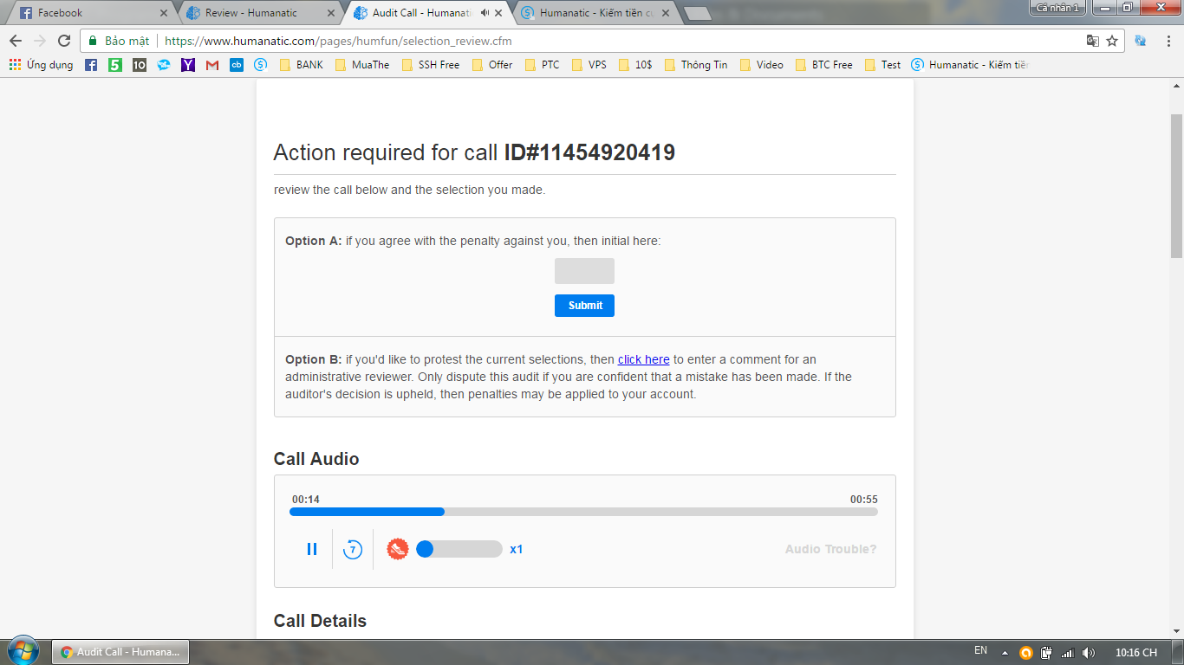This screenshot has height=665, width=1184.
Task: Open the Facebook bookmark icon
Action: tap(91, 65)
